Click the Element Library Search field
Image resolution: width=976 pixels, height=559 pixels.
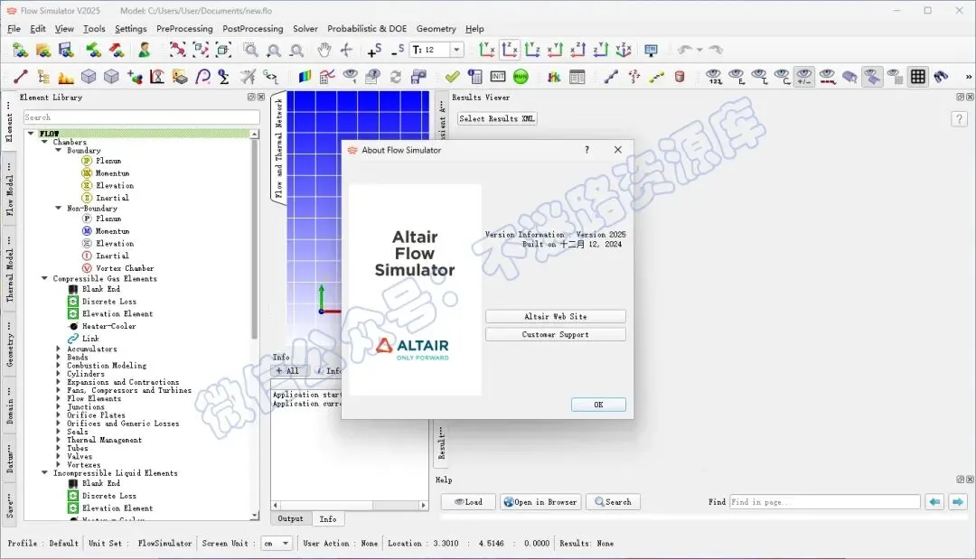pyautogui.click(x=141, y=116)
